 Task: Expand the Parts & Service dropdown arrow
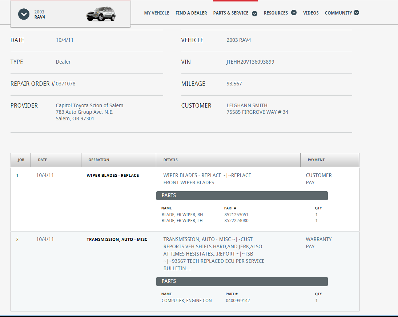(x=255, y=13)
